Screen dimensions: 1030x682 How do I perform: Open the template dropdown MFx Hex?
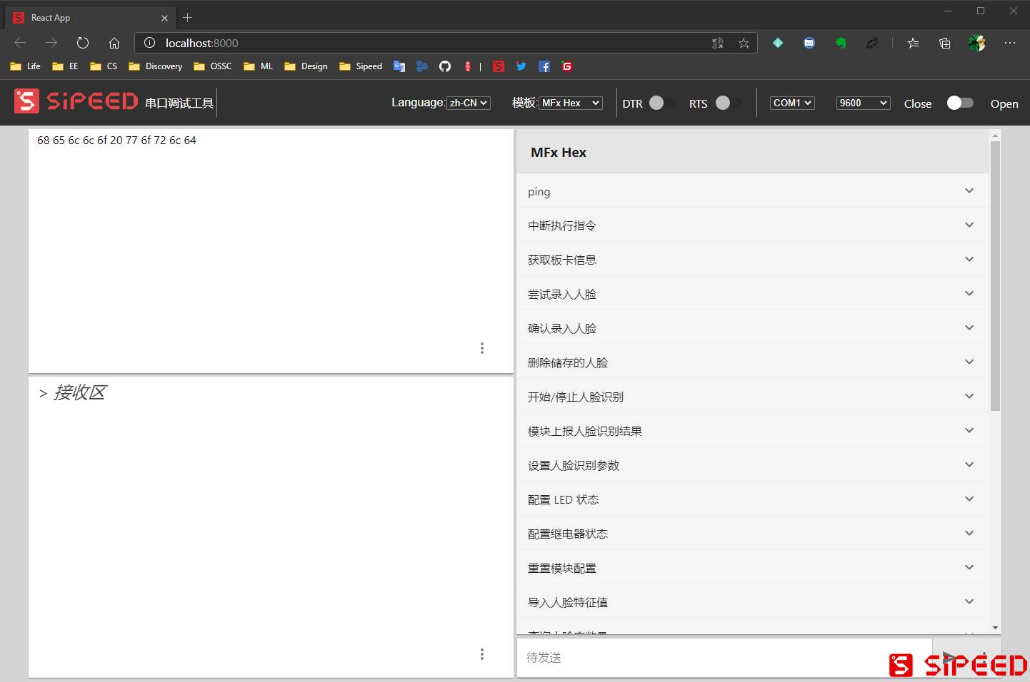coord(571,103)
